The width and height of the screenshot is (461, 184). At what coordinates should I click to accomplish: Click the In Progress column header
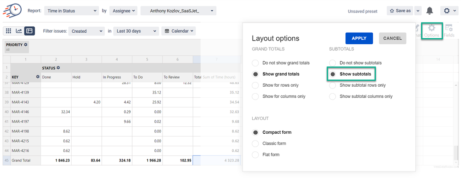point(117,77)
